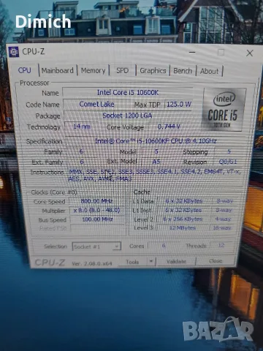263x351 pixels.
Task: Switch to the Memory tab
Action: coord(93,71)
